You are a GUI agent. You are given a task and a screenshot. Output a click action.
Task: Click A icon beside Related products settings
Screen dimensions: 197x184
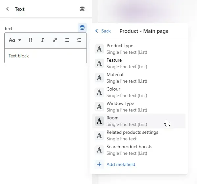[x=99, y=135]
